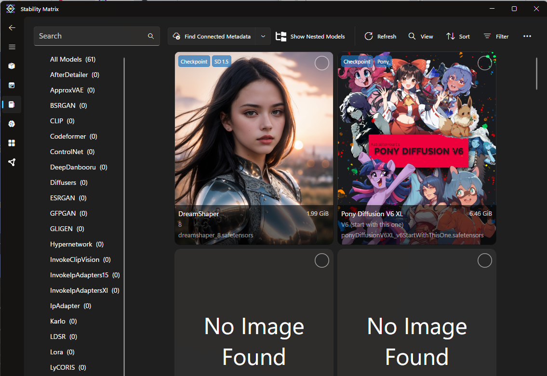Select GLIGEN (0) category
The image size is (547, 376).
67,229
